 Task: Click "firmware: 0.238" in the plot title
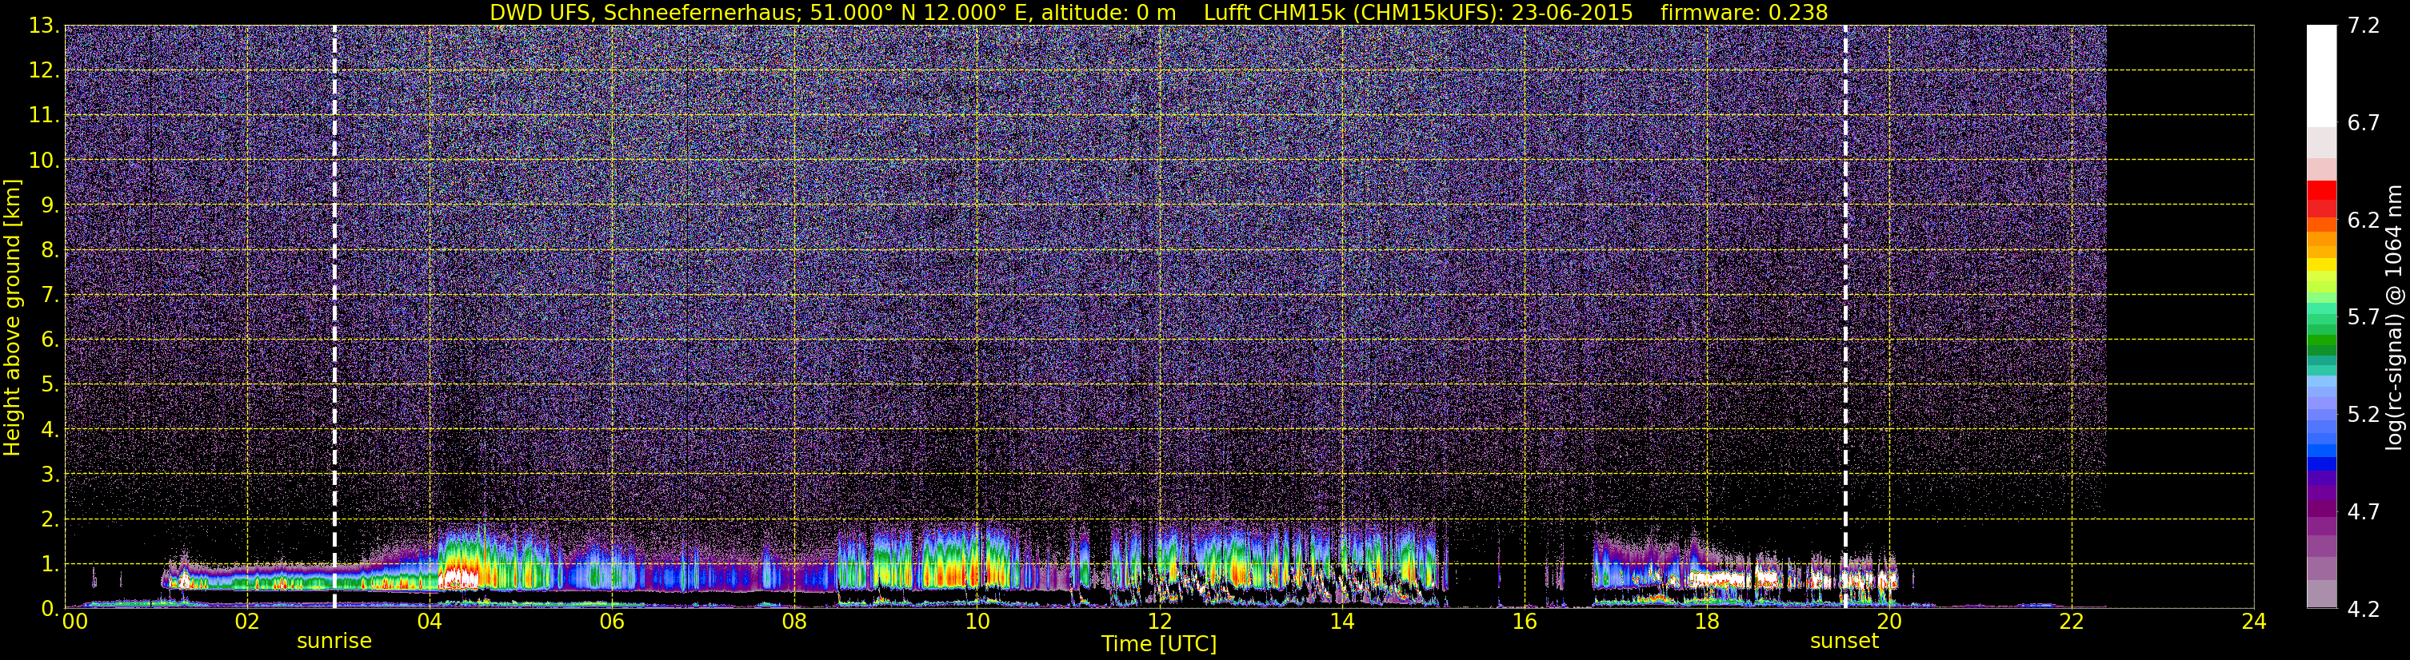click(x=1744, y=12)
